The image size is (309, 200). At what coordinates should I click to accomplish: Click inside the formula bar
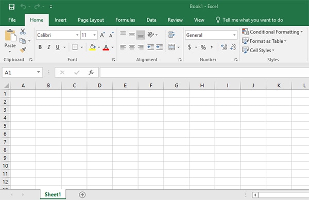(204, 72)
